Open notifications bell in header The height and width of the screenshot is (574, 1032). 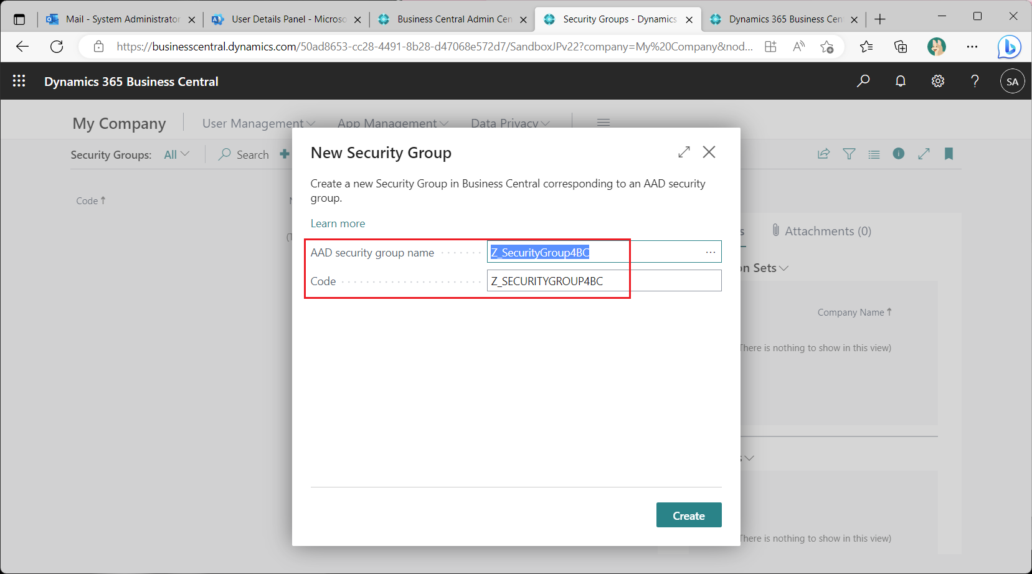(x=901, y=81)
